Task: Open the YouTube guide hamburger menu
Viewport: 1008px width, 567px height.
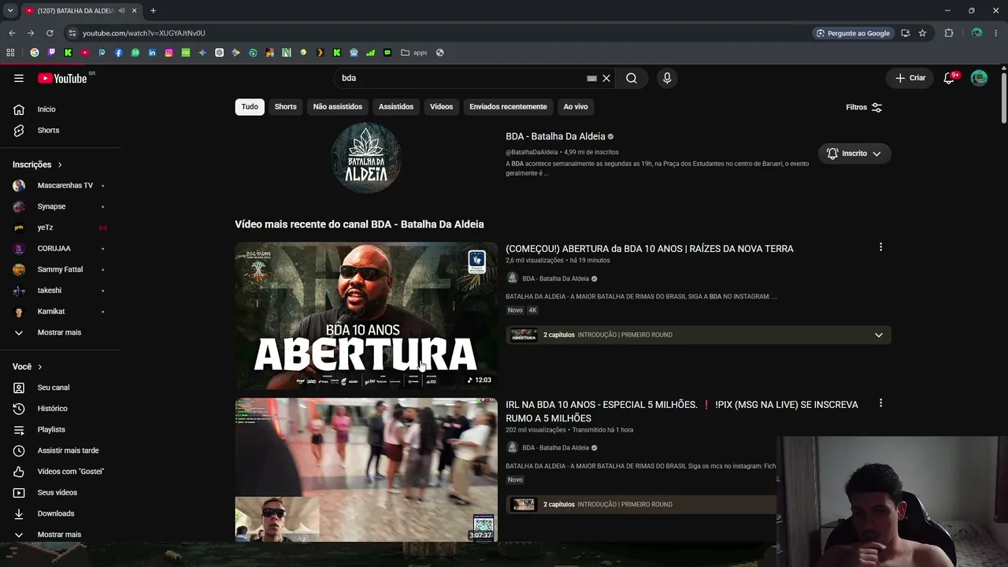Action: pos(19,78)
